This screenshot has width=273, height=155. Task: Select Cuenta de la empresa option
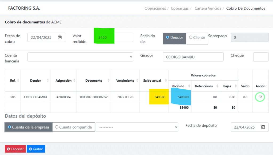pos(29,127)
